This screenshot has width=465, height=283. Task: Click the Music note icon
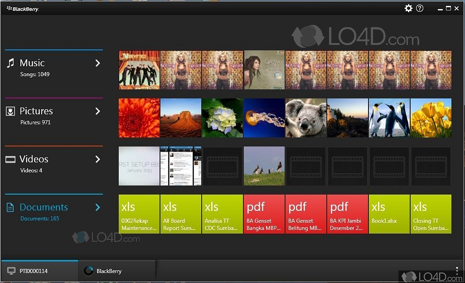click(x=10, y=63)
